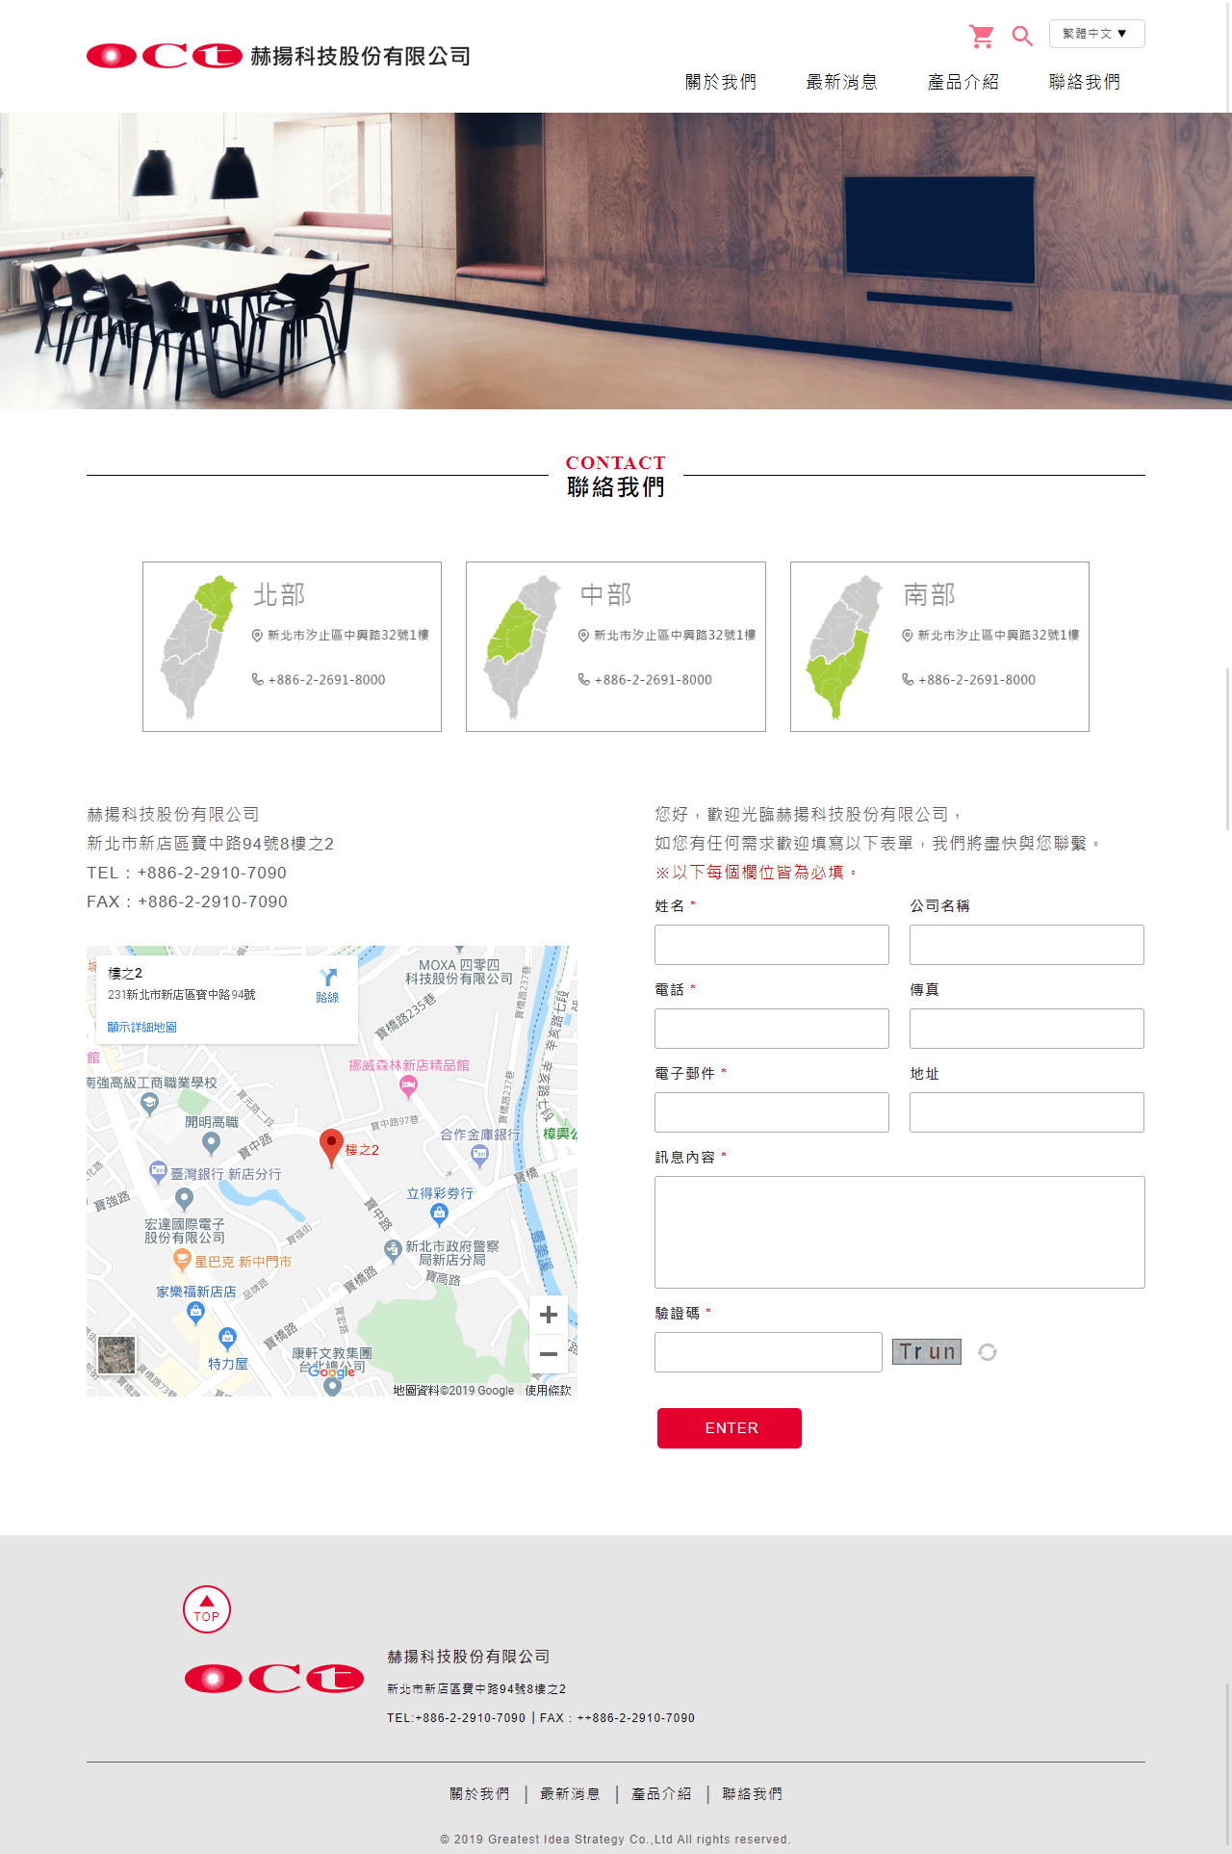Image resolution: width=1232 pixels, height=1854 pixels.
Task: Click the 星巴克 新中門市 map marker
Action: 181,1260
